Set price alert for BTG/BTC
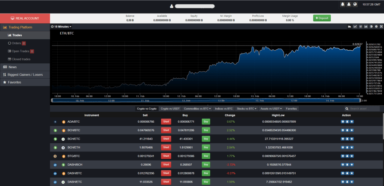 point(347,156)
